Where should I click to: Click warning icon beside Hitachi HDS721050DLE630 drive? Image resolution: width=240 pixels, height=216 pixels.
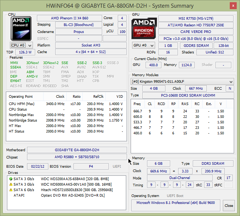[x=11, y=190]
